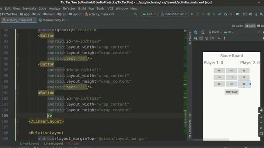Screen dimensions: 264x148
Task: Toggle the inspections eye icon atop editor
Action: click(185, 31)
